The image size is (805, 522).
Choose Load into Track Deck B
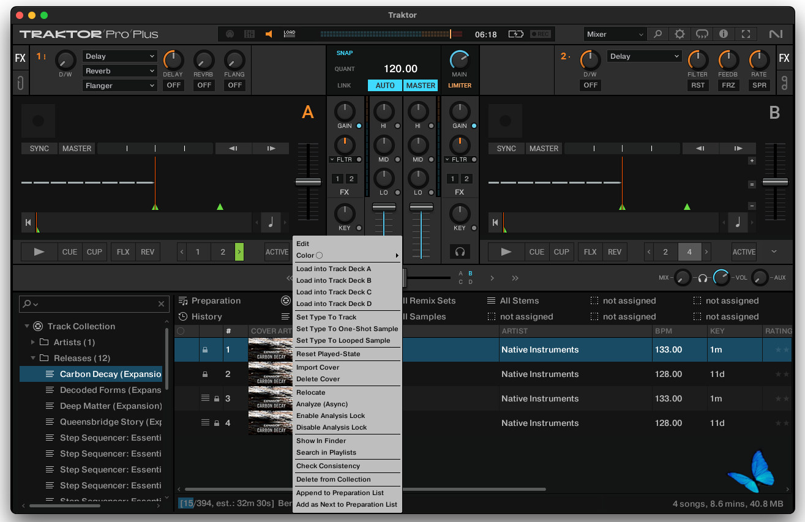pos(347,280)
